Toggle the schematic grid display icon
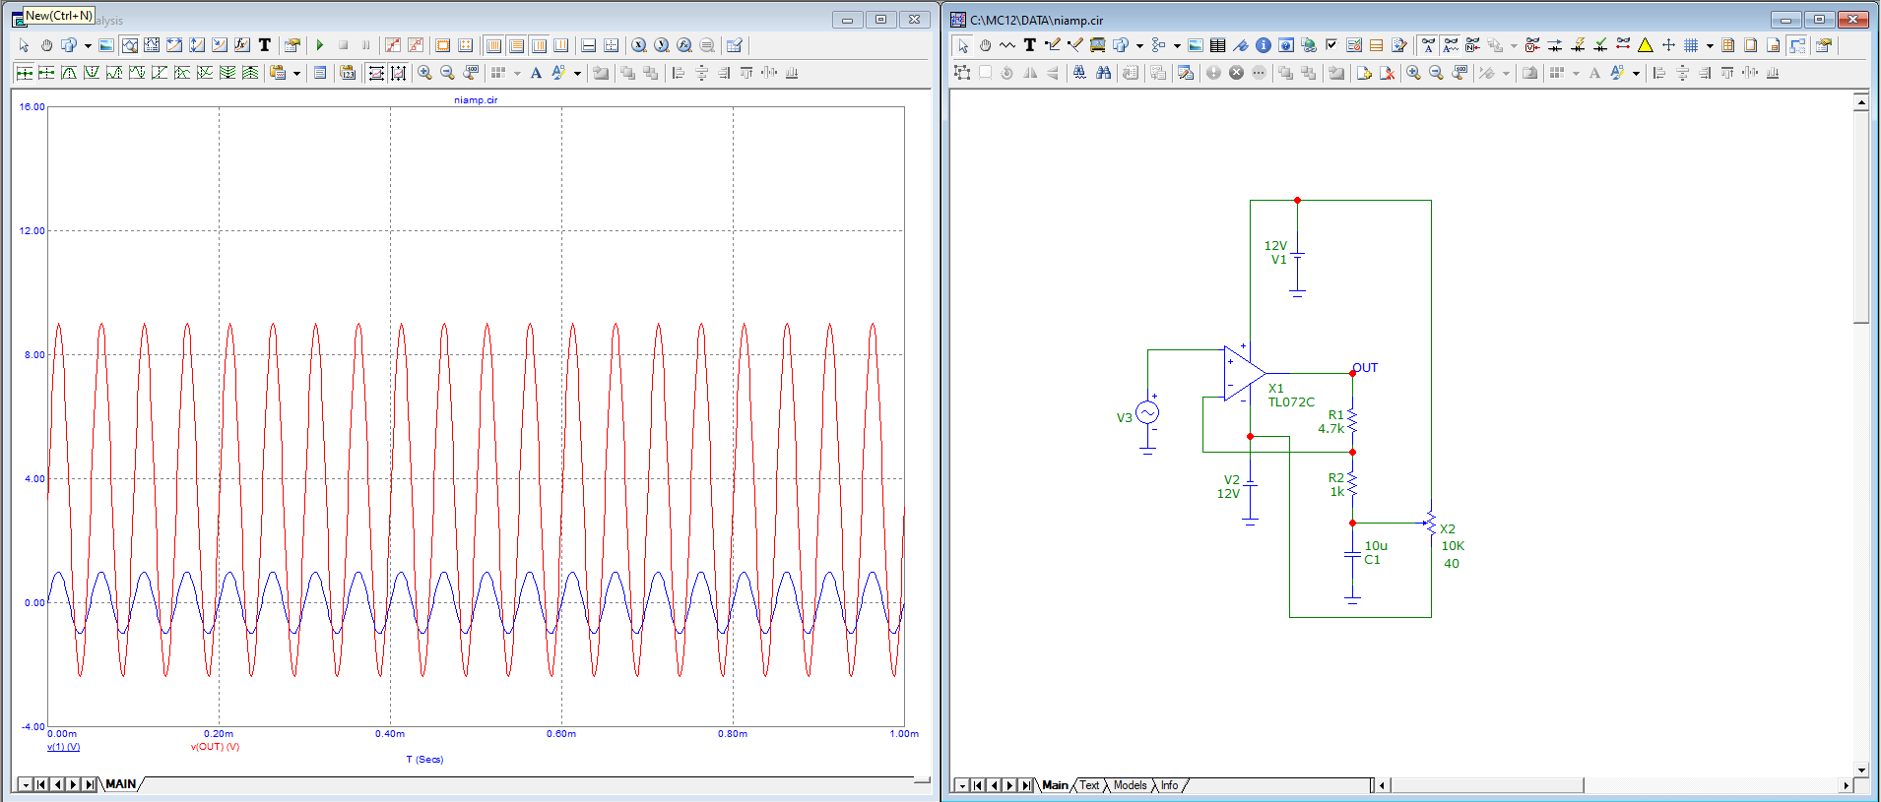Screen dimensions: 1881x802 (x=1691, y=45)
